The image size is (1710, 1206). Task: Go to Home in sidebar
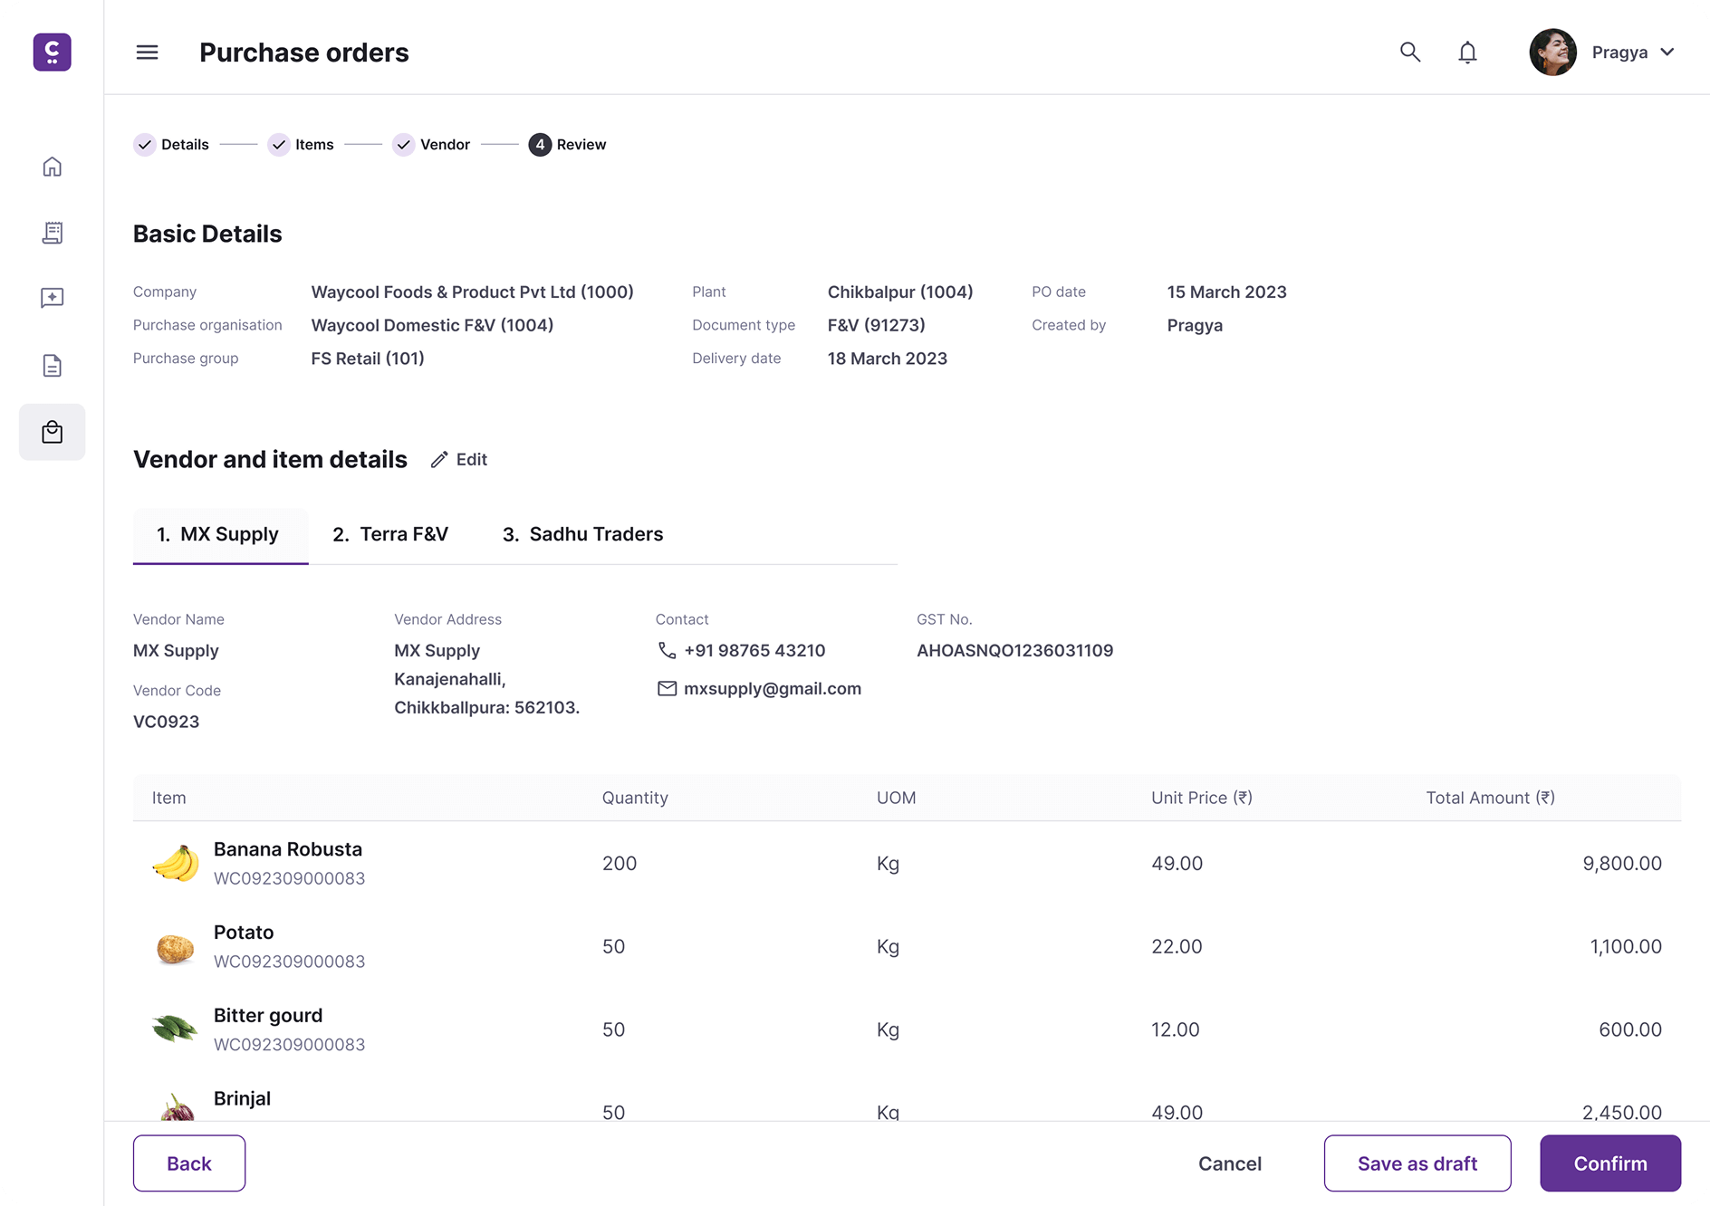point(53,167)
